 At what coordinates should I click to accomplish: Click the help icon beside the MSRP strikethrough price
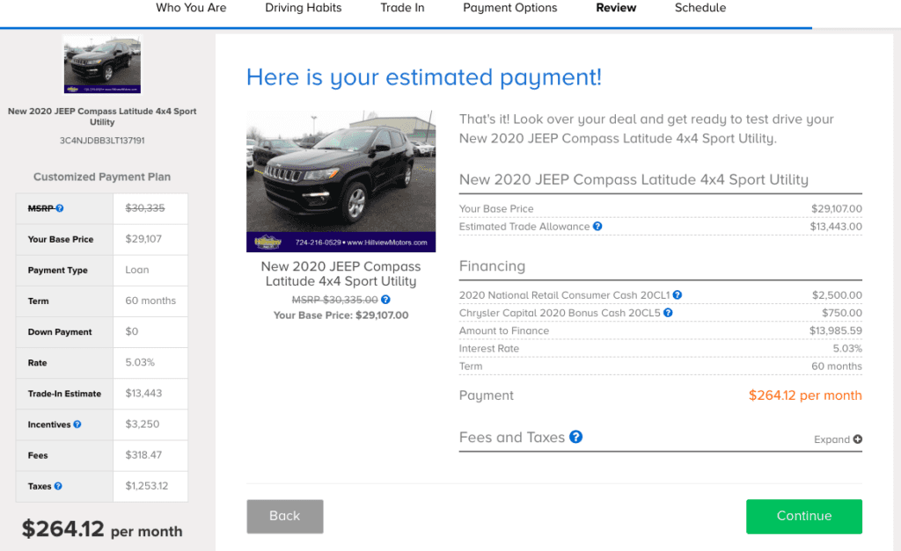click(385, 301)
